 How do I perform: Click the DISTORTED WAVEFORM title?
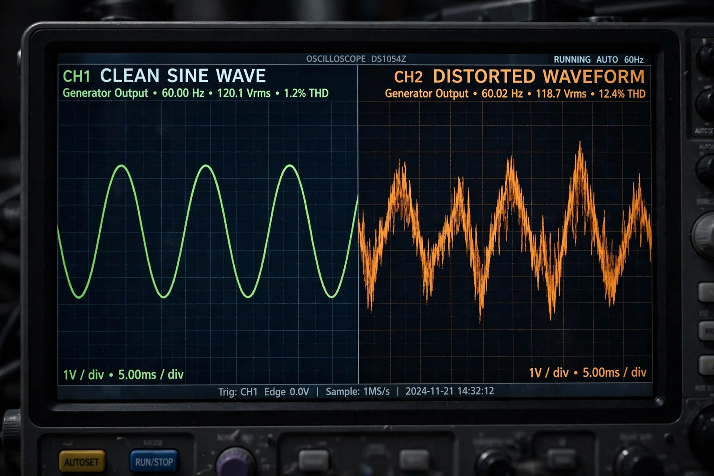pos(538,77)
